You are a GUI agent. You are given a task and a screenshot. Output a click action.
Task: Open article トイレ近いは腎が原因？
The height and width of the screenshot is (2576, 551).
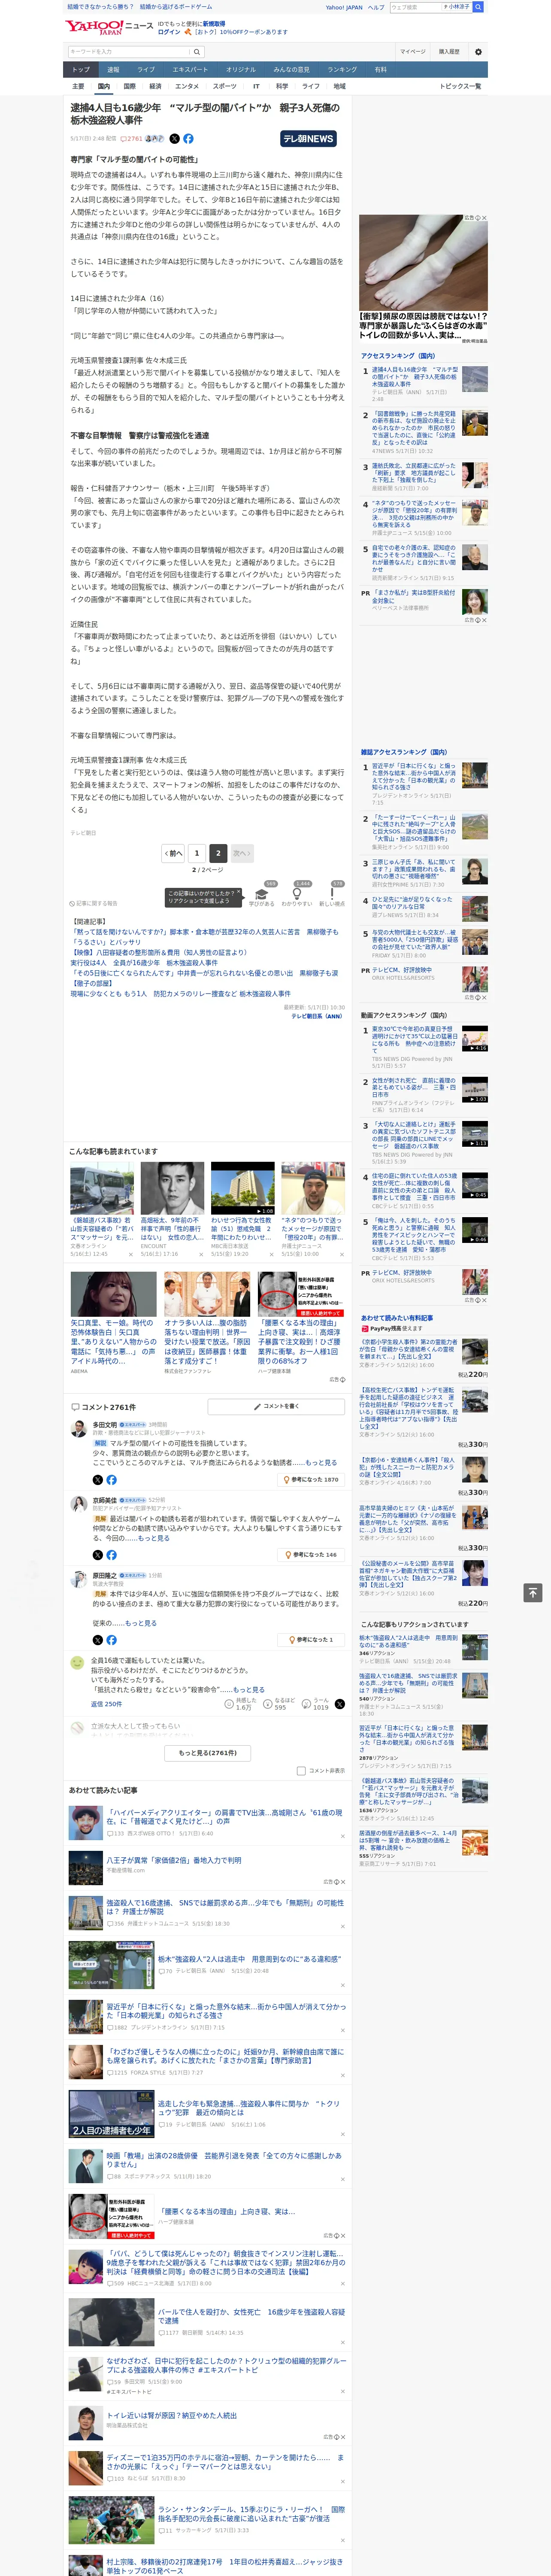[x=172, y=2415]
